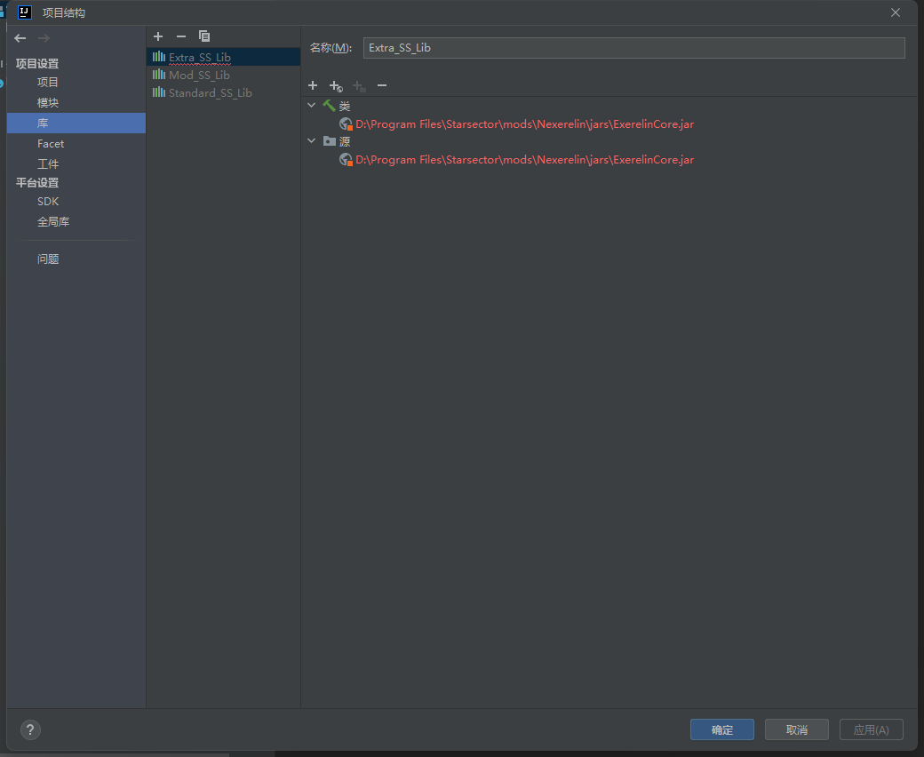Screen dimensions: 924x757
Task: Click the library name input field
Action: 633,48
